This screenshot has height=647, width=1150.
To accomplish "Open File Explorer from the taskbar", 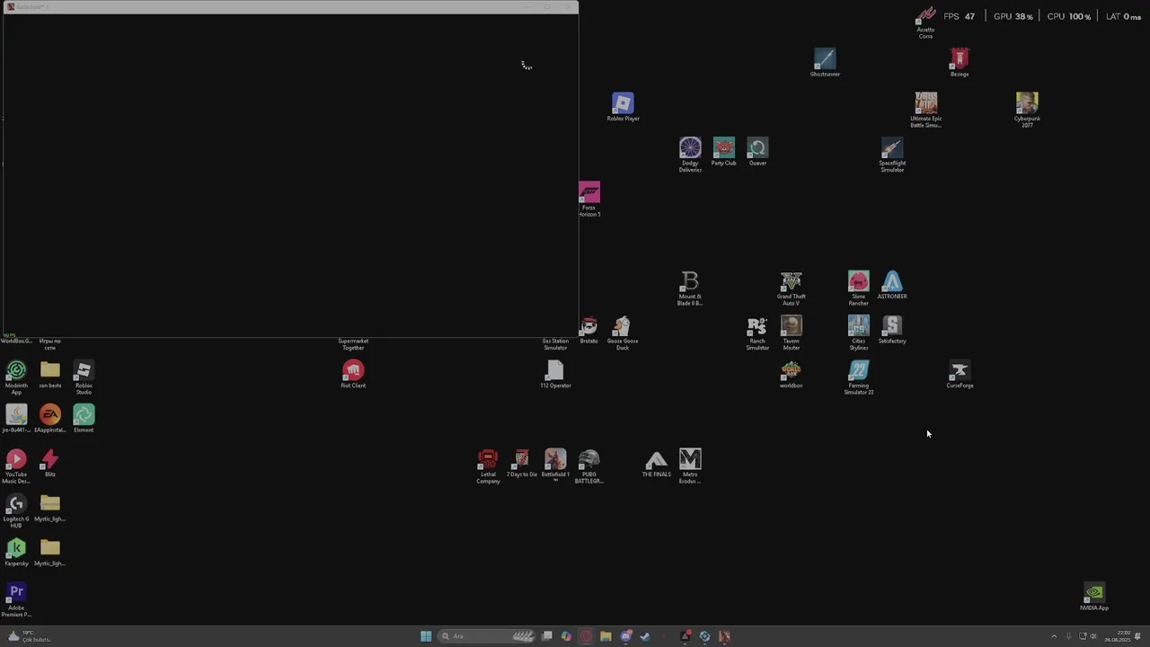I will point(606,636).
